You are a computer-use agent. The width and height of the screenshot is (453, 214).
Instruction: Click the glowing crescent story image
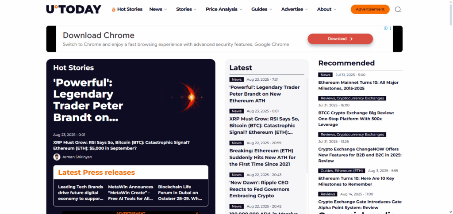(x=185, y=98)
